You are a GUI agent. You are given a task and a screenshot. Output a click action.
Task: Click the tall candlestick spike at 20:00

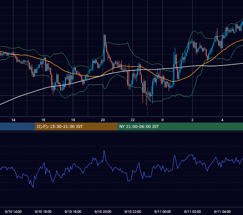point(104,47)
